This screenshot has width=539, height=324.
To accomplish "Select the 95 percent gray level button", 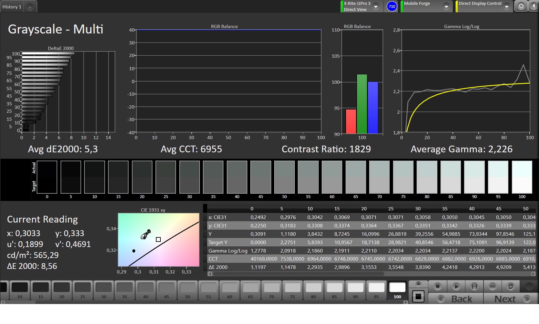I will coord(376,290).
